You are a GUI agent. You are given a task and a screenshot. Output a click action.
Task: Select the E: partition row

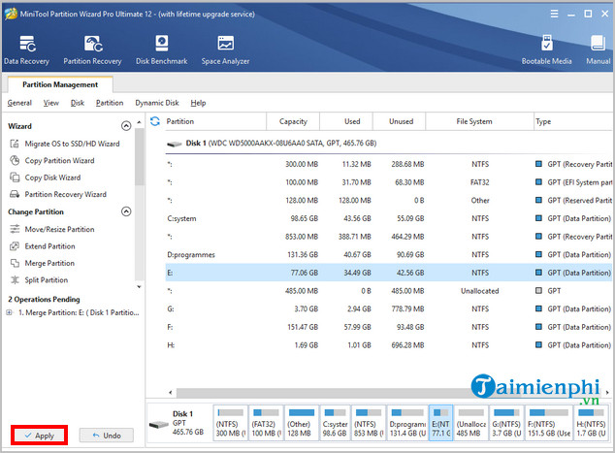(388, 273)
